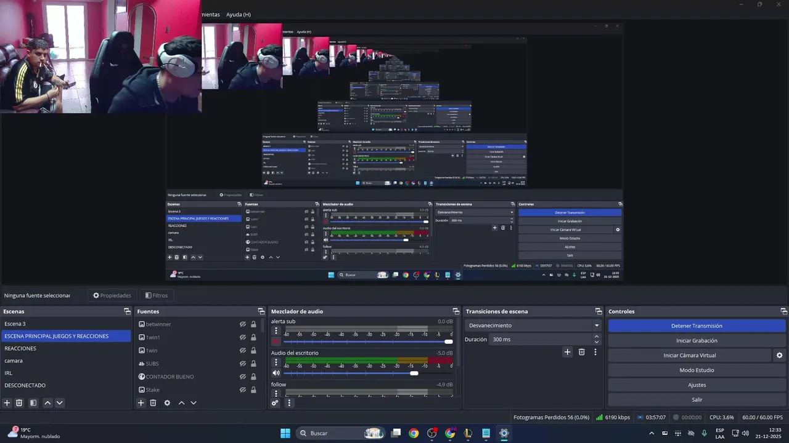
Task: Open scene filters icon in Escenas panel
Action: click(x=33, y=403)
